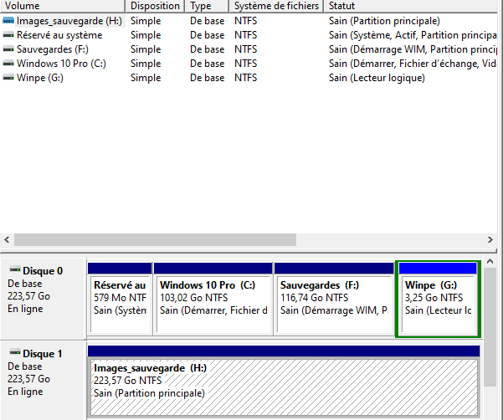This screenshot has height=420, width=503.
Task: Sort by the Disposition column header
Action: coord(155,6)
